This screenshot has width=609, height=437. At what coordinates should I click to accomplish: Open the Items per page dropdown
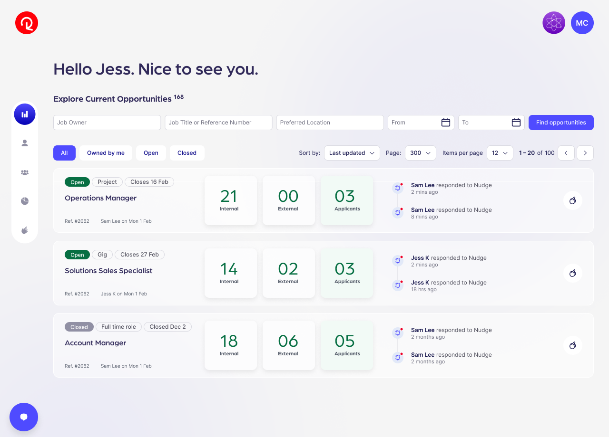(x=500, y=153)
